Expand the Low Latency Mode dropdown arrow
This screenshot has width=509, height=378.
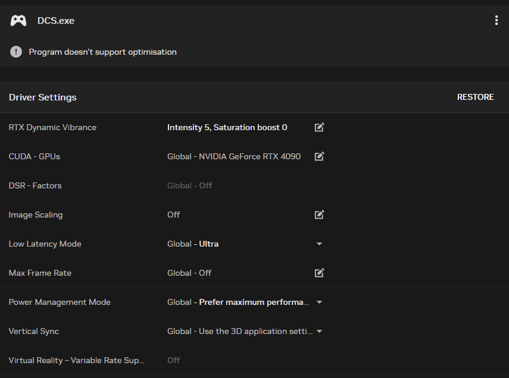320,244
